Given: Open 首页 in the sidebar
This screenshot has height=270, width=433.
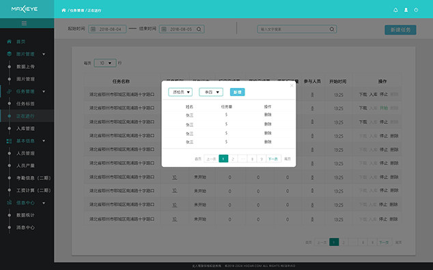Looking at the screenshot, I should click(x=20, y=42).
